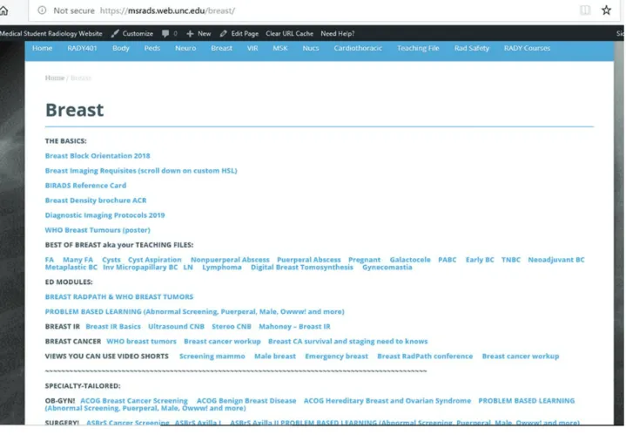The image size is (626, 435).
Task: Open the Breast IR Basics link
Action: tap(113, 327)
